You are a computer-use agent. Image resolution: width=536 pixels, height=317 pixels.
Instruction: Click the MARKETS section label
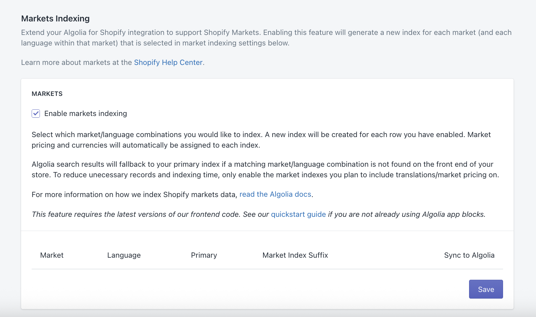pyautogui.click(x=47, y=94)
